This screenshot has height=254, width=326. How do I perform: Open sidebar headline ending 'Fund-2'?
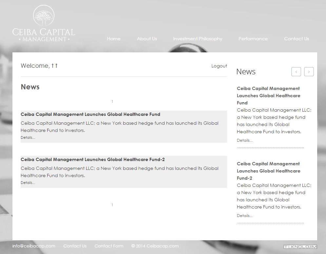[x=268, y=171]
